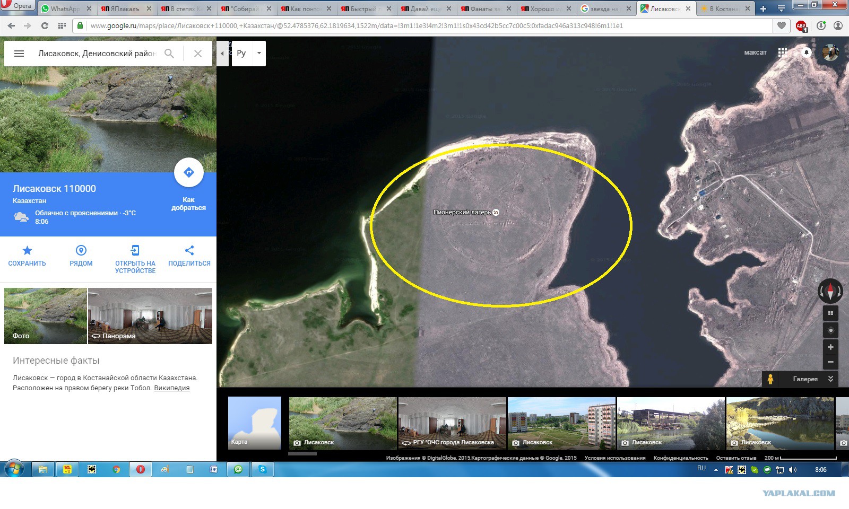Collapse the left side panel arrow

tap(222, 53)
